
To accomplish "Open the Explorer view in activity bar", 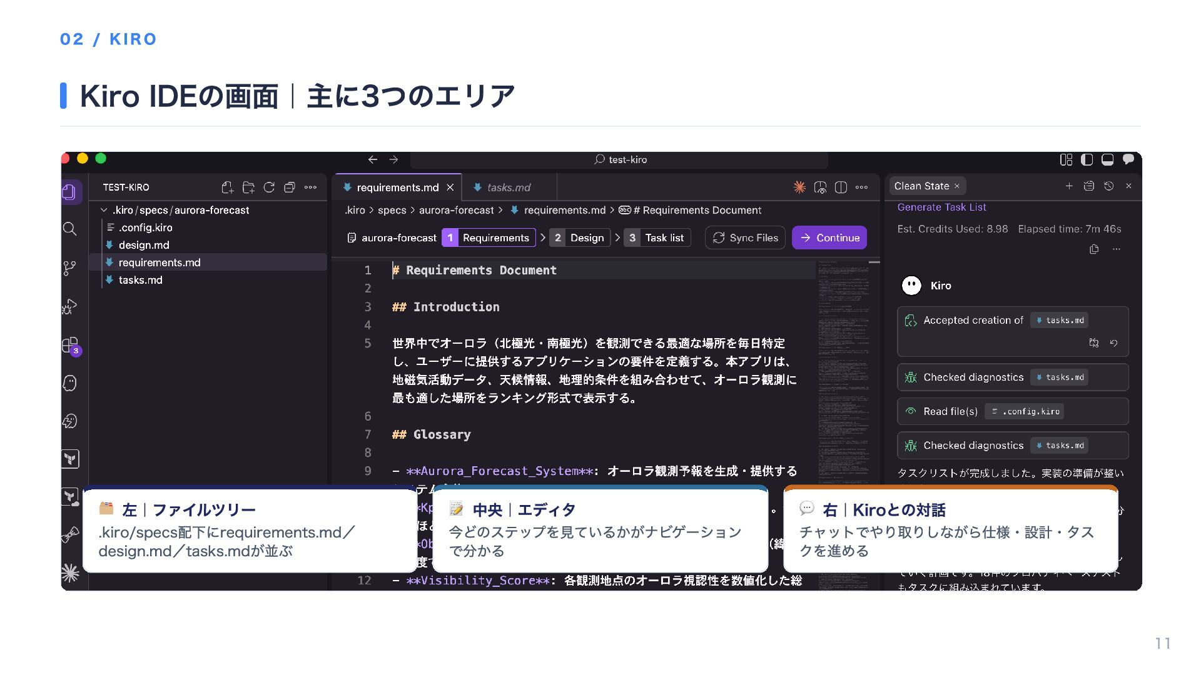I will tap(70, 191).
